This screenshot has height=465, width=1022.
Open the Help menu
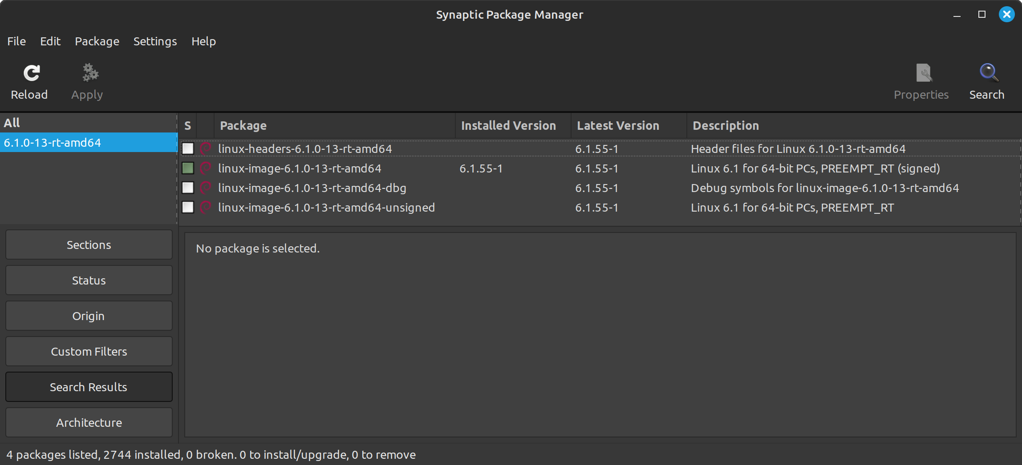tap(203, 41)
